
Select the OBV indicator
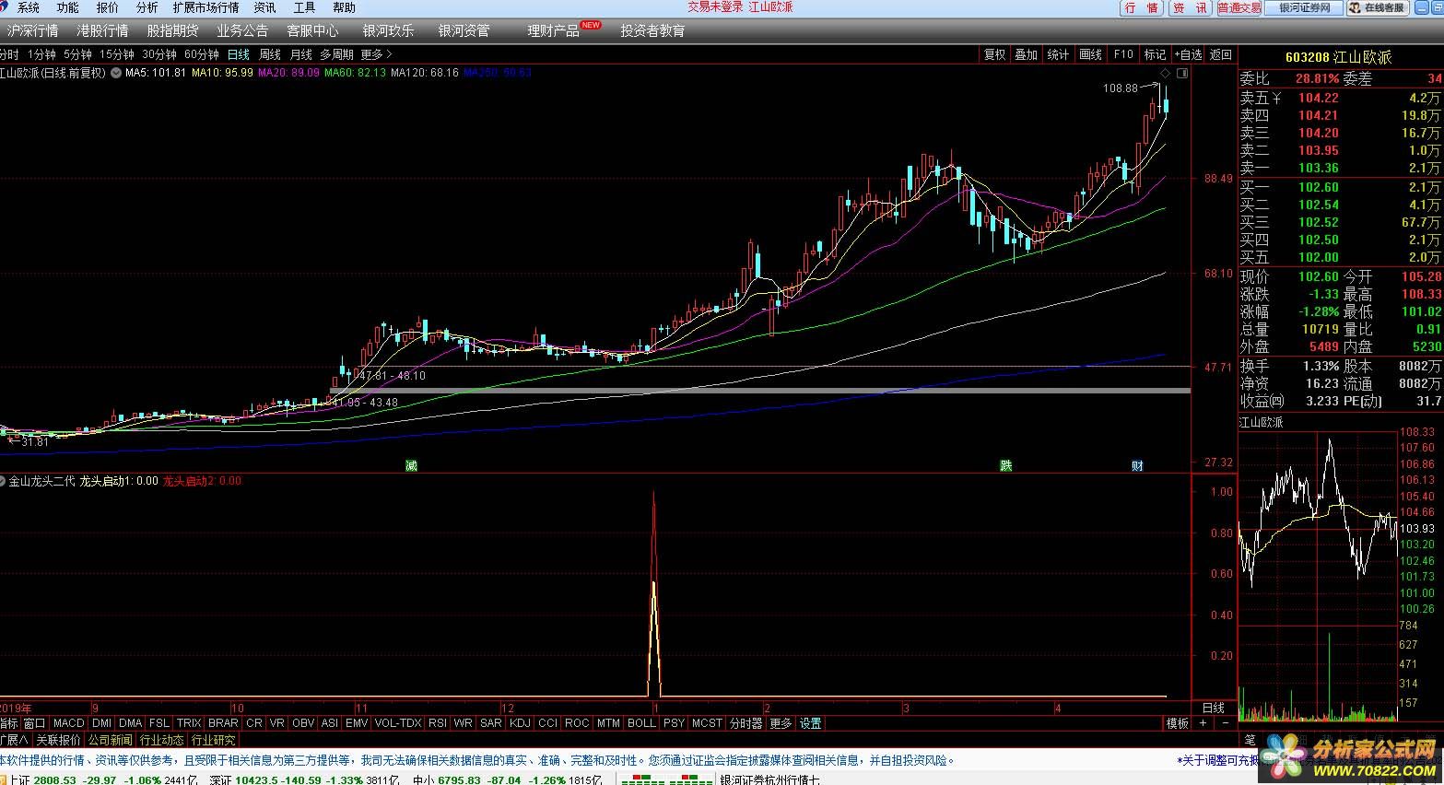point(303,723)
